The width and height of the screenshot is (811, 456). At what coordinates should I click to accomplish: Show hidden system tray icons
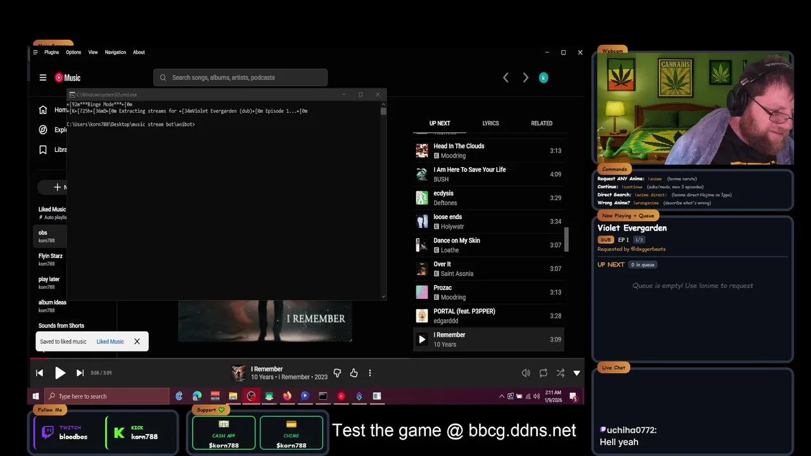point(502,396)
